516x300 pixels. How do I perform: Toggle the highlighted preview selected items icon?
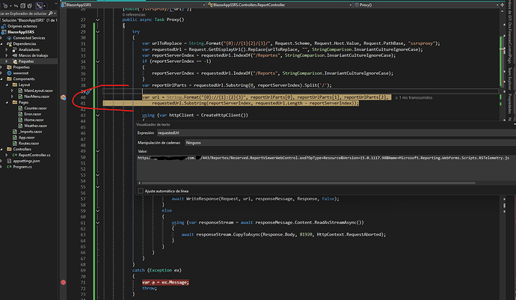(39, 6)
